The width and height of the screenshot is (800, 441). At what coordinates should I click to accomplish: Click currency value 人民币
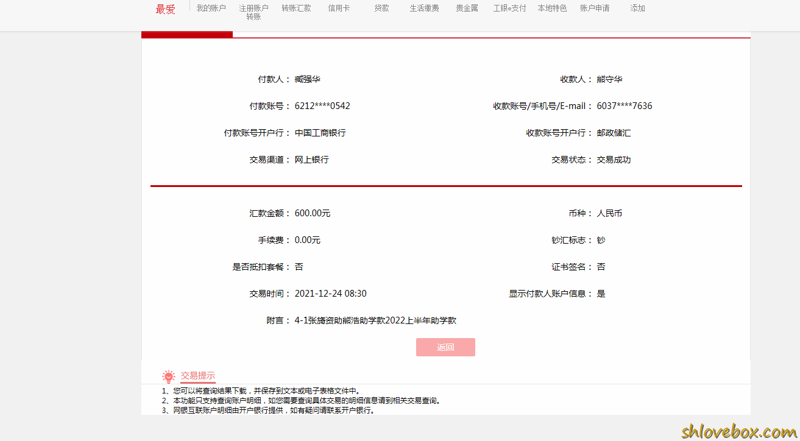(610, 213)
